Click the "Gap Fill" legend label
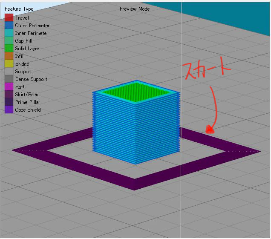271x239 pixels. click(x=24, y=41)
